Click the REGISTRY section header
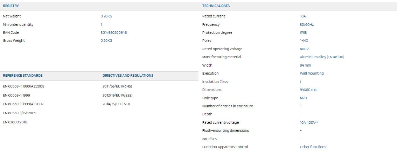This screenshot has height=153, width=397. 11,6
